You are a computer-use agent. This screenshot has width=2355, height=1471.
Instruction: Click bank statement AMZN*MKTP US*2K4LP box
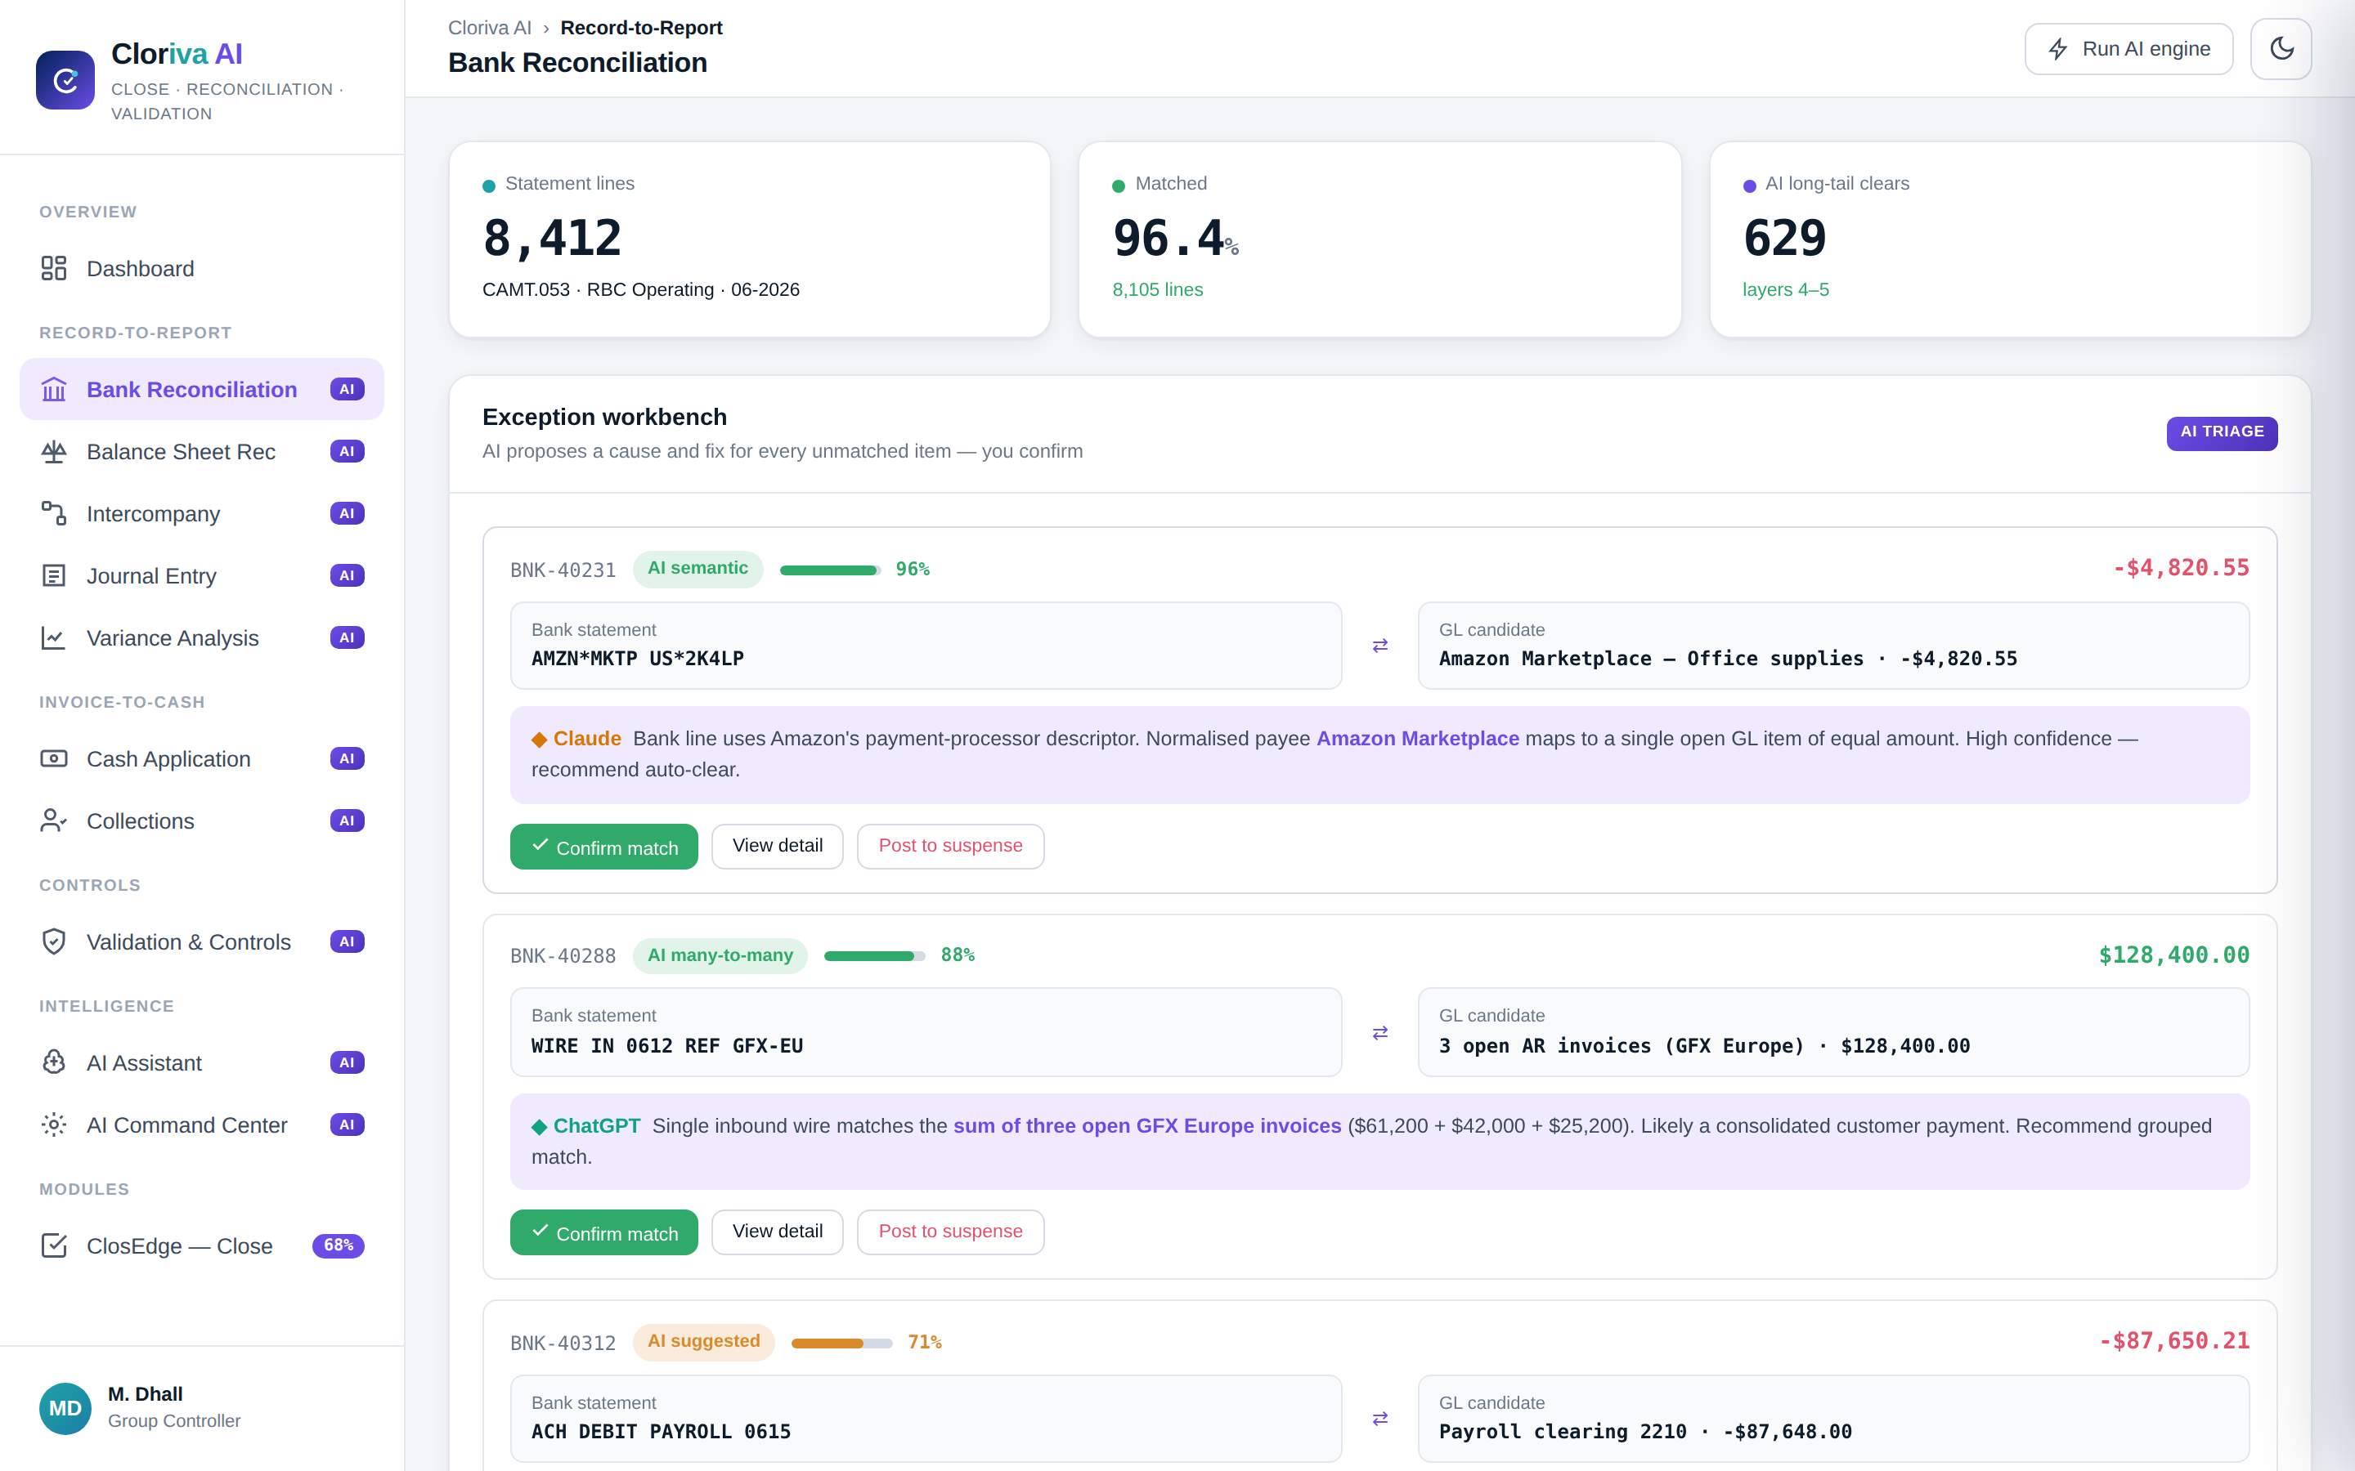pyautogui.click(x=926, y=646)
